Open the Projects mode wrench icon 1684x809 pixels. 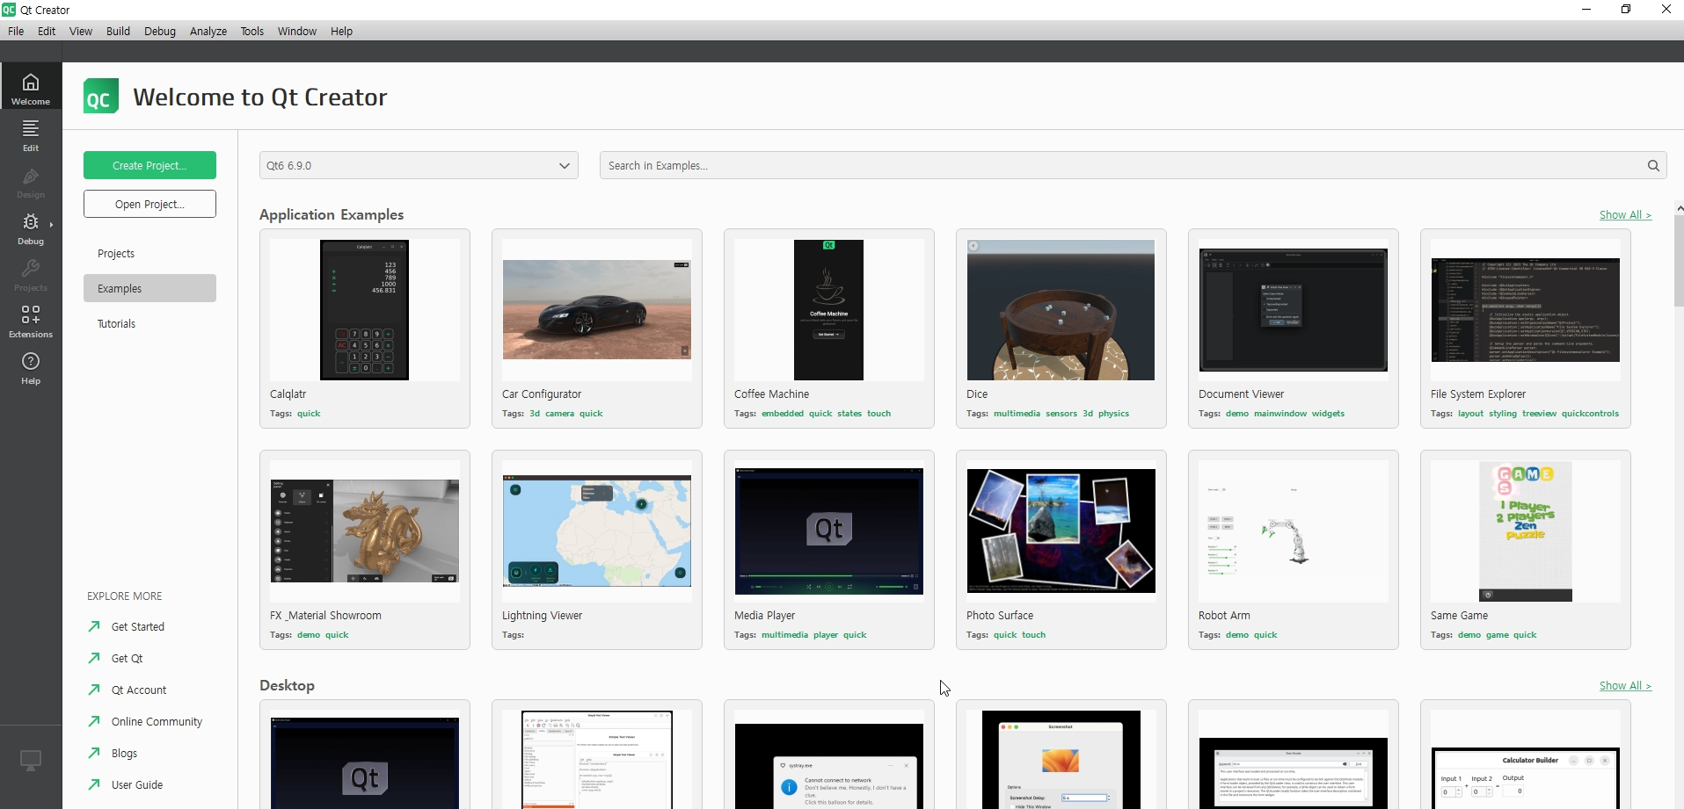[x=31, y=269]
